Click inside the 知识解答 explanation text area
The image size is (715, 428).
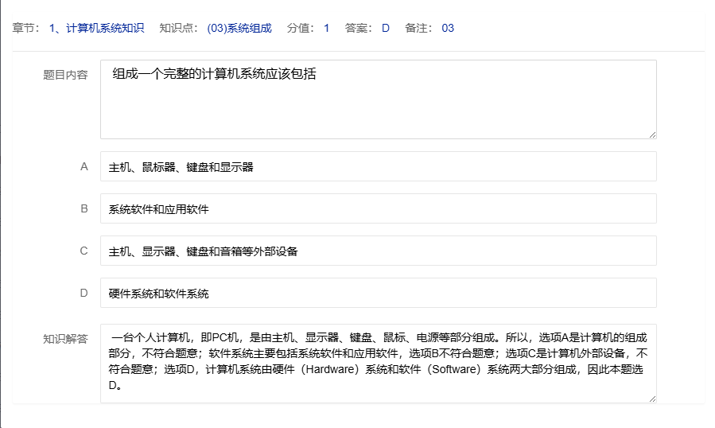point(378,363)
